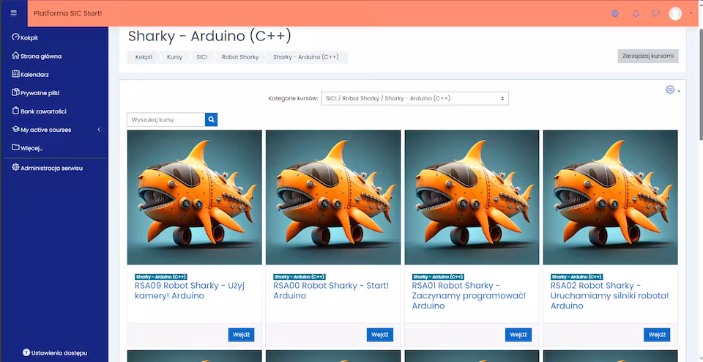Click the RSA02 course shark thumbnail
This screenshot has width=703, height=362.
coord(610,197)
